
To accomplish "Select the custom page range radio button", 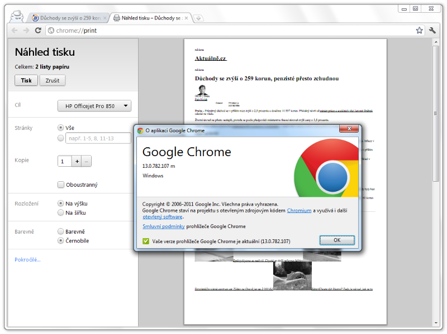I will tap(60, 138).
